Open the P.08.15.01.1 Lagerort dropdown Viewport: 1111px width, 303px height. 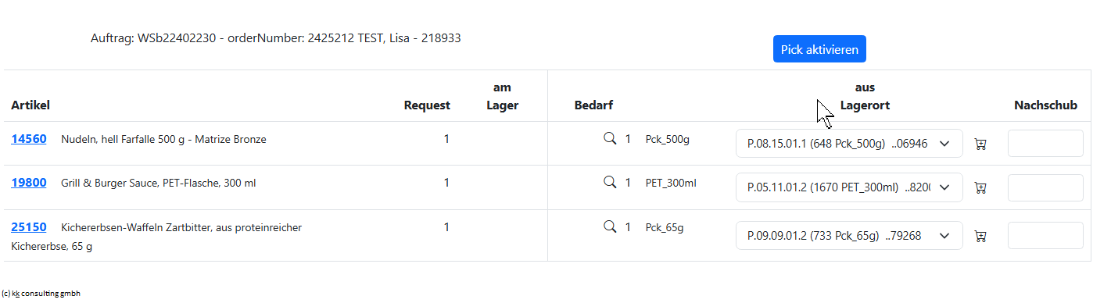(x=849, y=144)
